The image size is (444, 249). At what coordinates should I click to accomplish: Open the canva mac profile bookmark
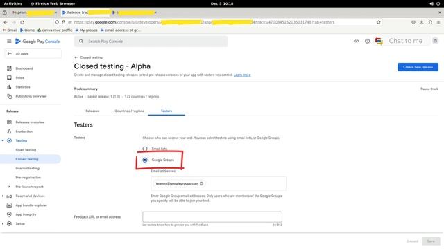tap(55, 30)
